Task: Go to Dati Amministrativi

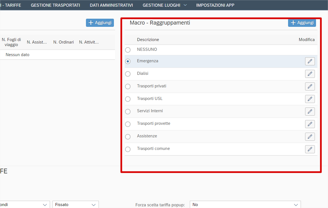Action: tap(111, 5)
